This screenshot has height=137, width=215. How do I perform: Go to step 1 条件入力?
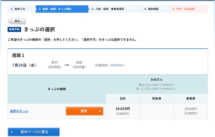tap(20, 9)
